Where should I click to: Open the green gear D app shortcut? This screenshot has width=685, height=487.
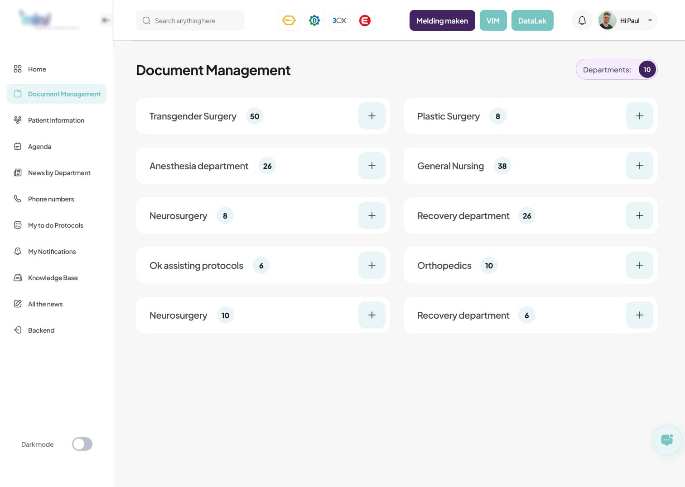(x=314, y=20)
